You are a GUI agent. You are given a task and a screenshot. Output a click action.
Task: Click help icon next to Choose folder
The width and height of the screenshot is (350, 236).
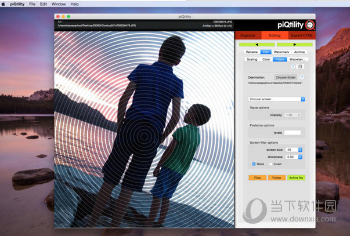302,77
